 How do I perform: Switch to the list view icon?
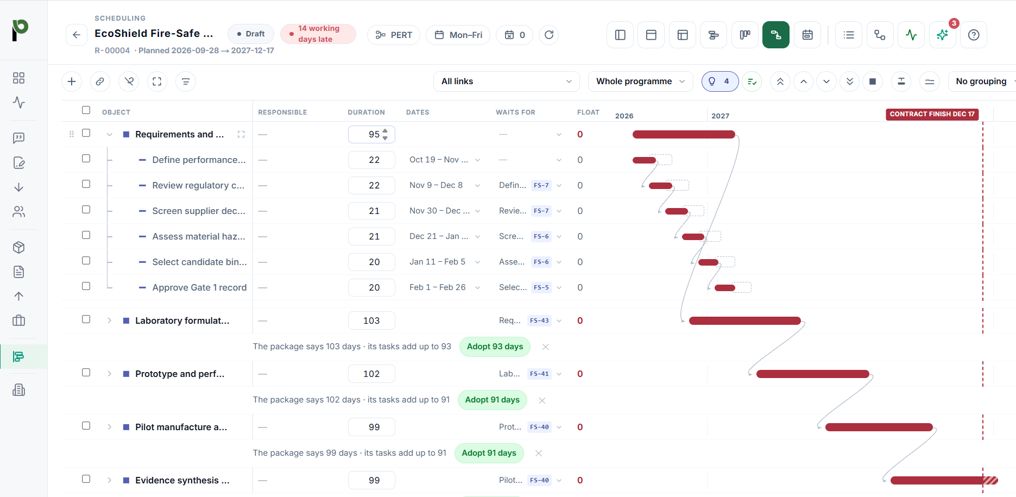point(849,35)
